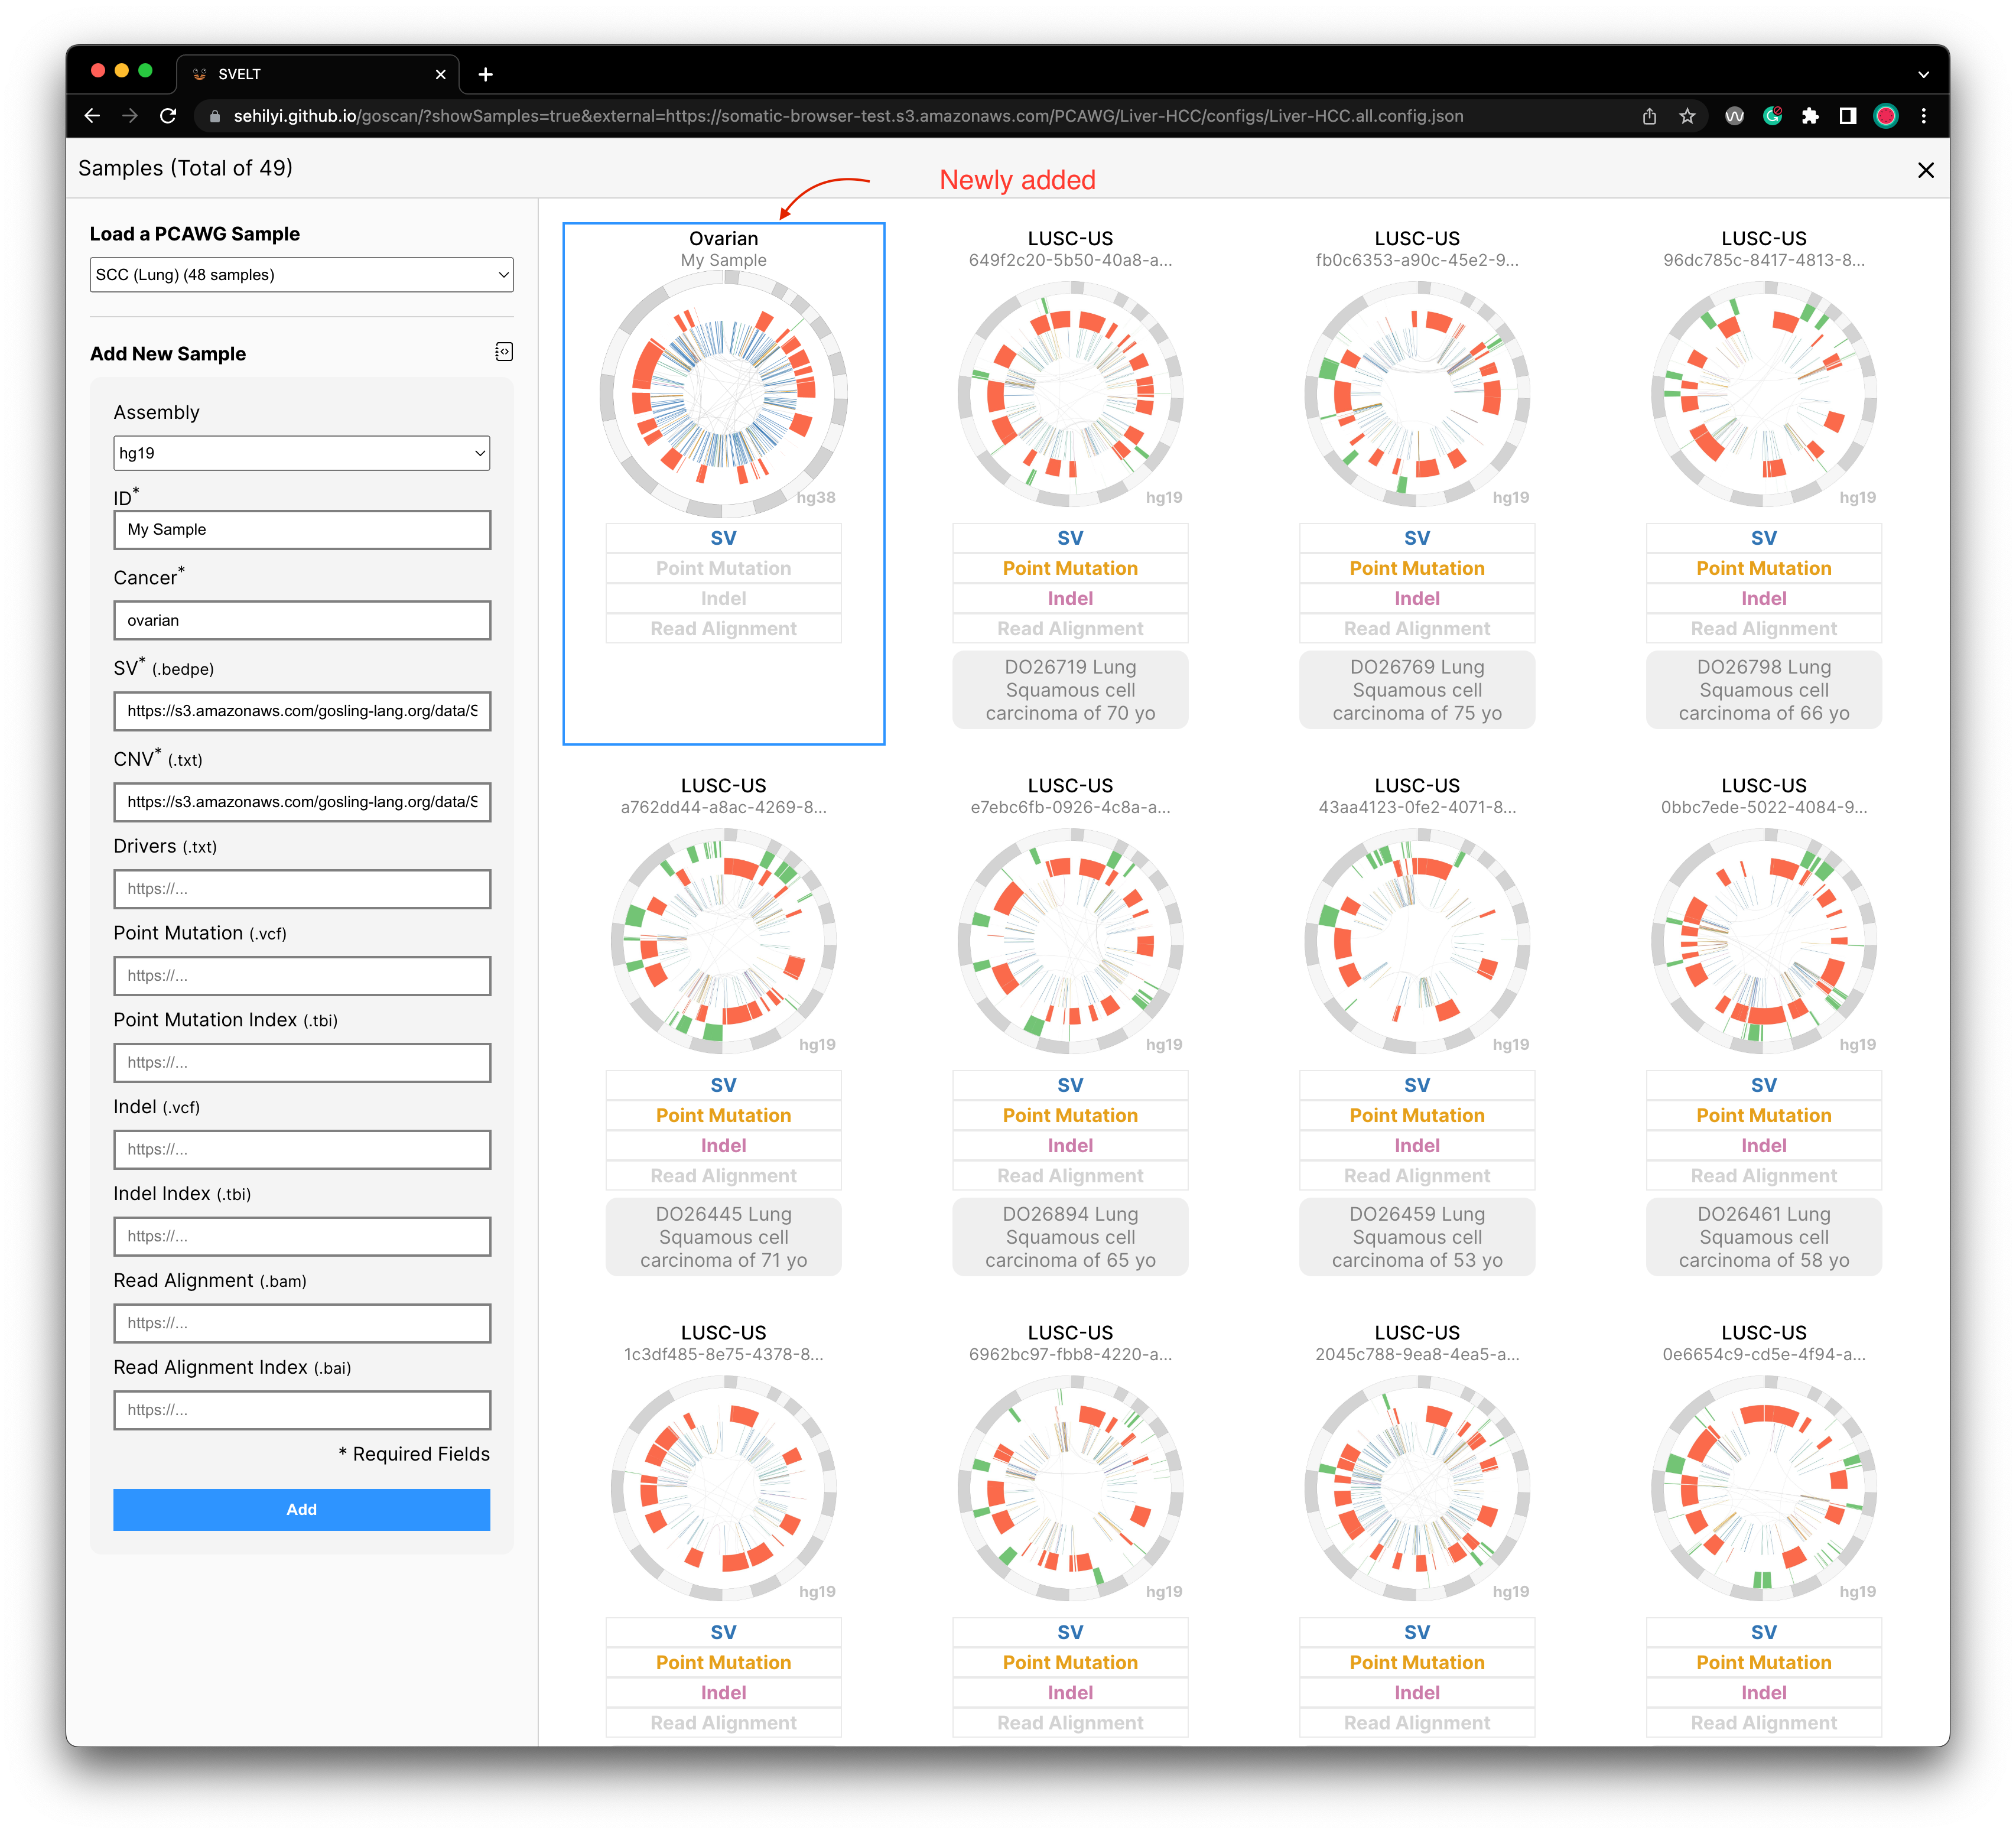This screenshot has height=1834, width=2016.
Task: Select the 2045c788 LUSC-US sample thumbnail
Action: [x=1417, y=1489]
